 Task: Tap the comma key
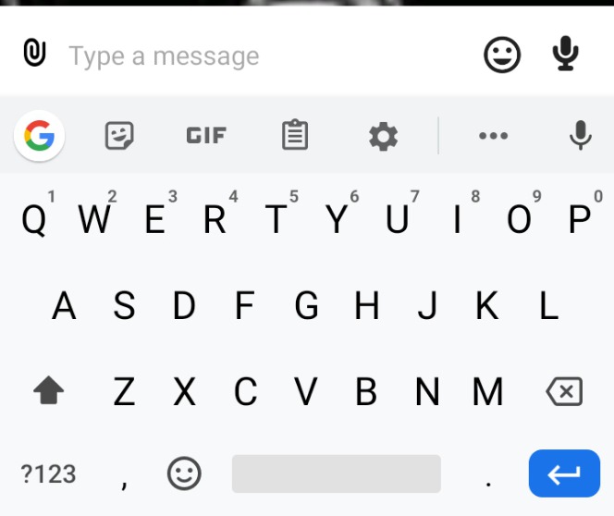click(124, 473)
